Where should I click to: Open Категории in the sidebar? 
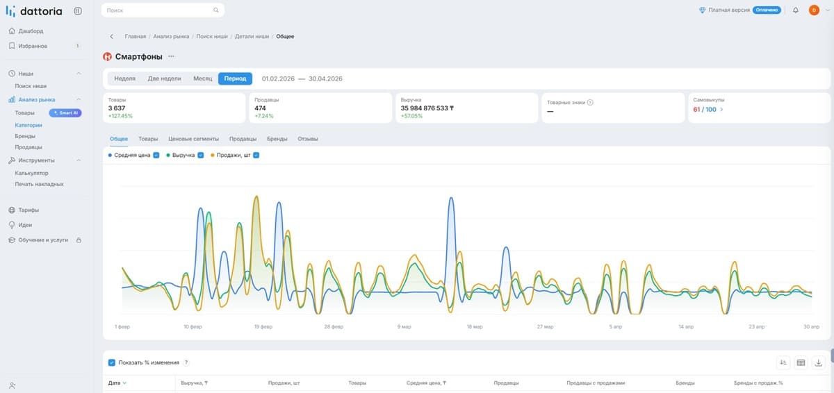28,125
